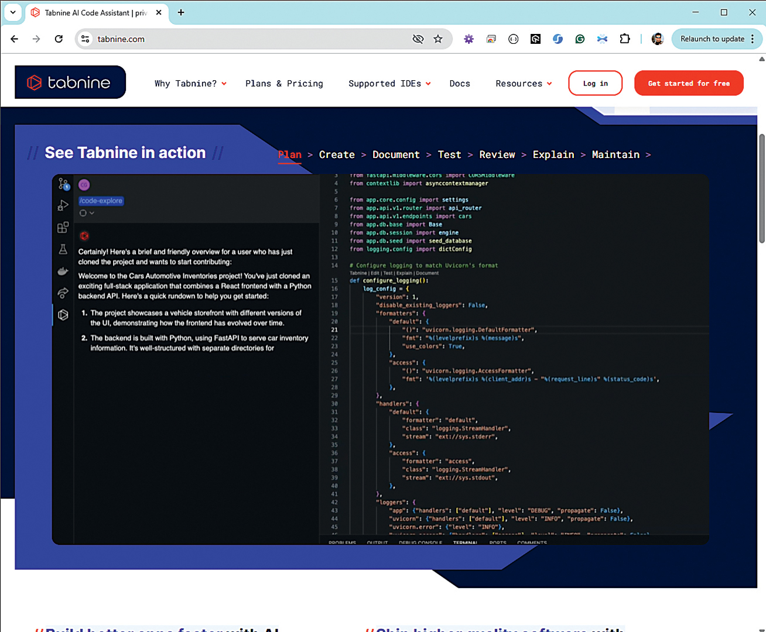The width and height of the screenshot is (766, 632).
Task: Click the tabnine.com address bar
Action: tap(246, 39)
